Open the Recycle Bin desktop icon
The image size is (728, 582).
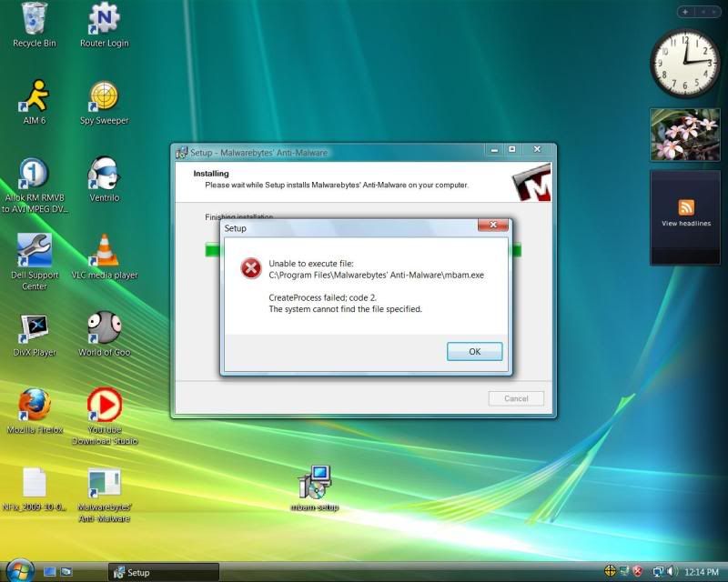tap(35, 25)
